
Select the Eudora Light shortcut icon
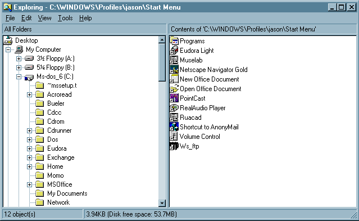pos(174,51)
